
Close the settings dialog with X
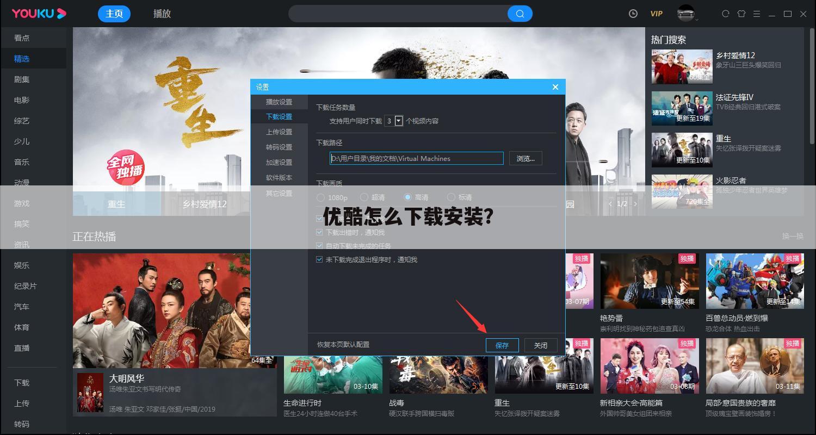click(x=555, y=87)
